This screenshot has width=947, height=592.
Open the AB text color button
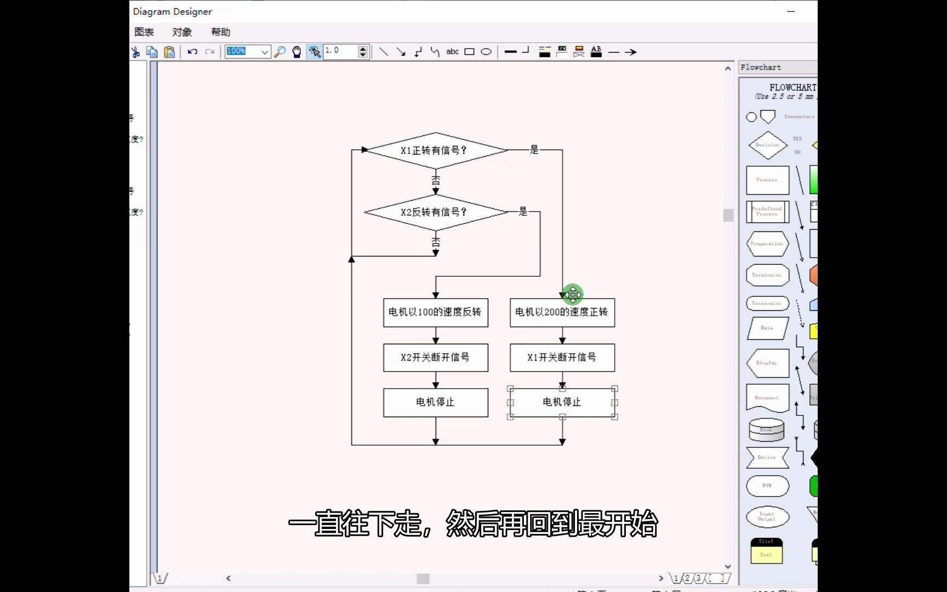(596, 52)
